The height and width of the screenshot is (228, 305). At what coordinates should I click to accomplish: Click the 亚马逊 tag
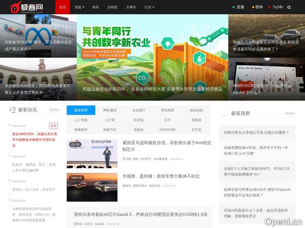pos(126,159)
